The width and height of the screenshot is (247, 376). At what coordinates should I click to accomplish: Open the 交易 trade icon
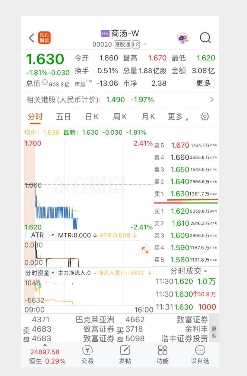(88, 355)
